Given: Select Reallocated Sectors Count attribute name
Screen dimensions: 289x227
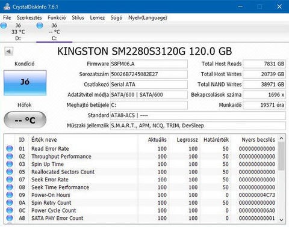Looking at the screenshot, I should point(63,172).
